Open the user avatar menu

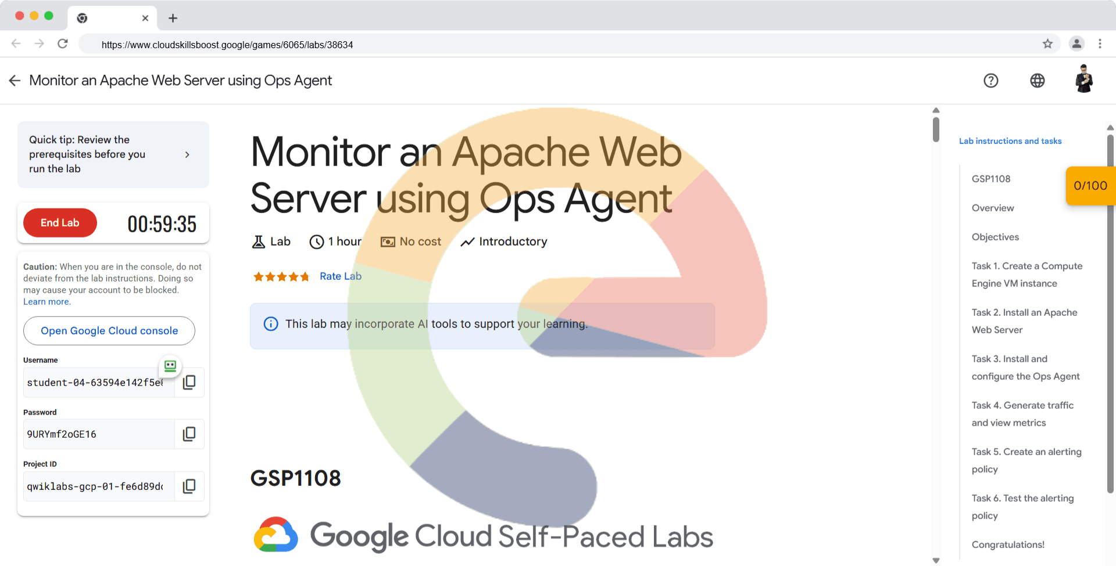[x=1084, y=79]
